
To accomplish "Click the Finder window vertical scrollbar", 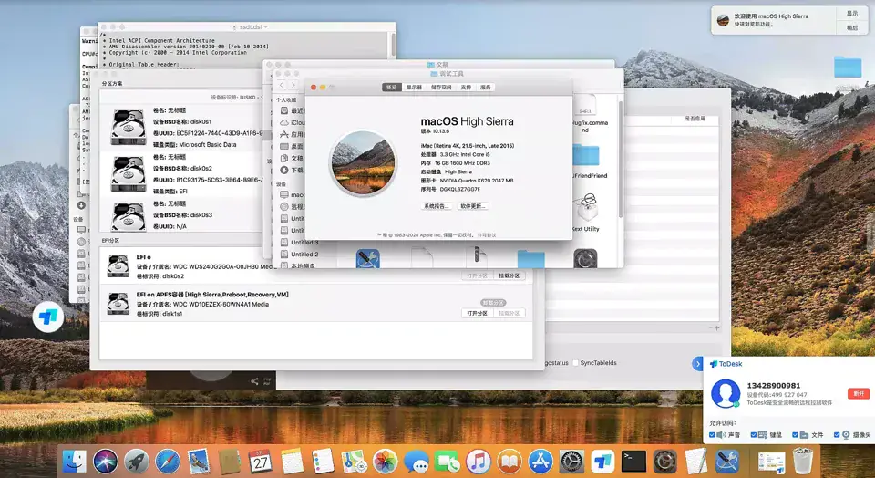I will pyautogui.click(x=620, y=159).
